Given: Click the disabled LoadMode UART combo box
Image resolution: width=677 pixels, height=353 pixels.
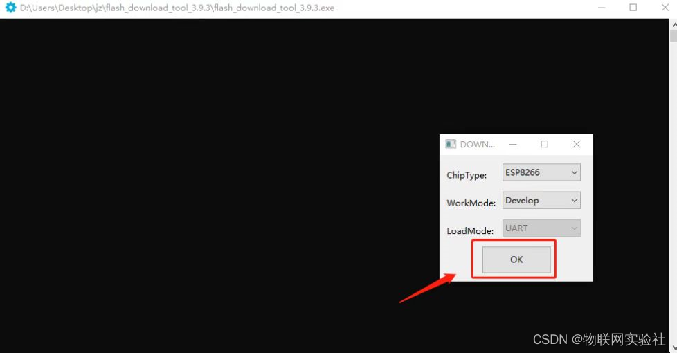Looking at the screenshot, I should click(x=541, y=228).
